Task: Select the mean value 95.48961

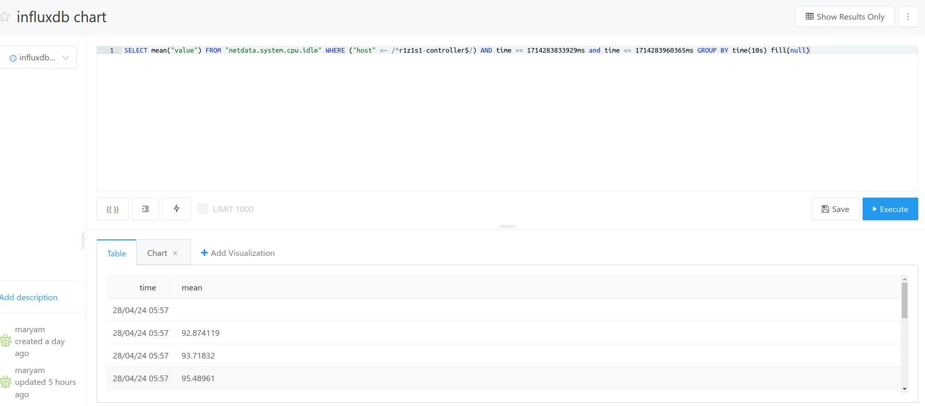Action: [198, 378]
